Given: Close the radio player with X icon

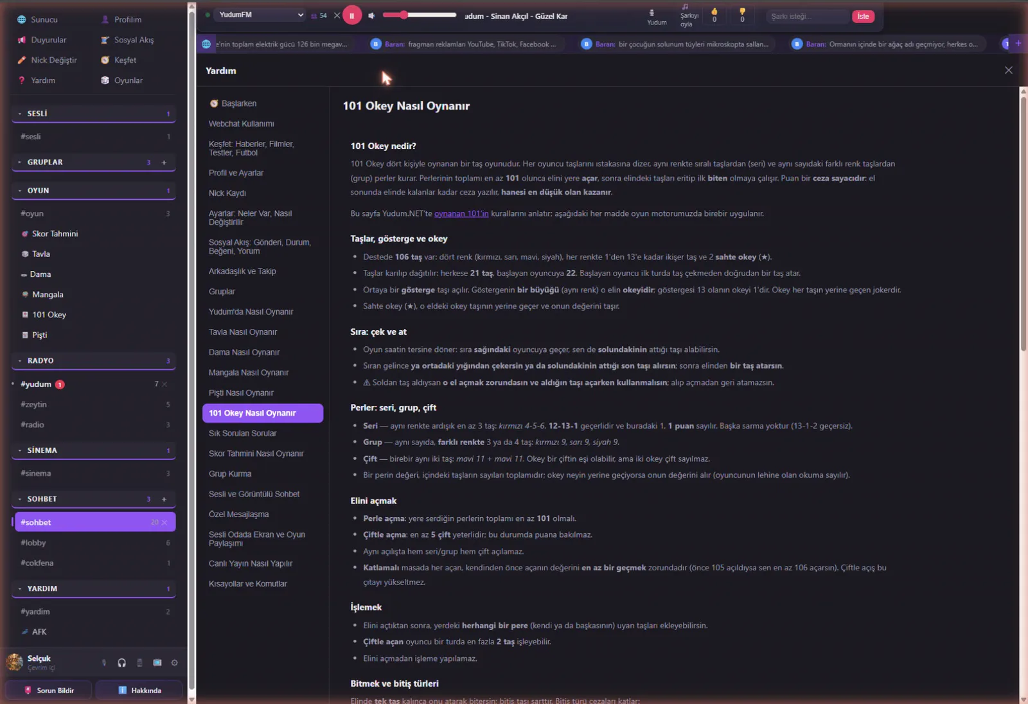Looking at the screenshot, I should coord(337,15).
